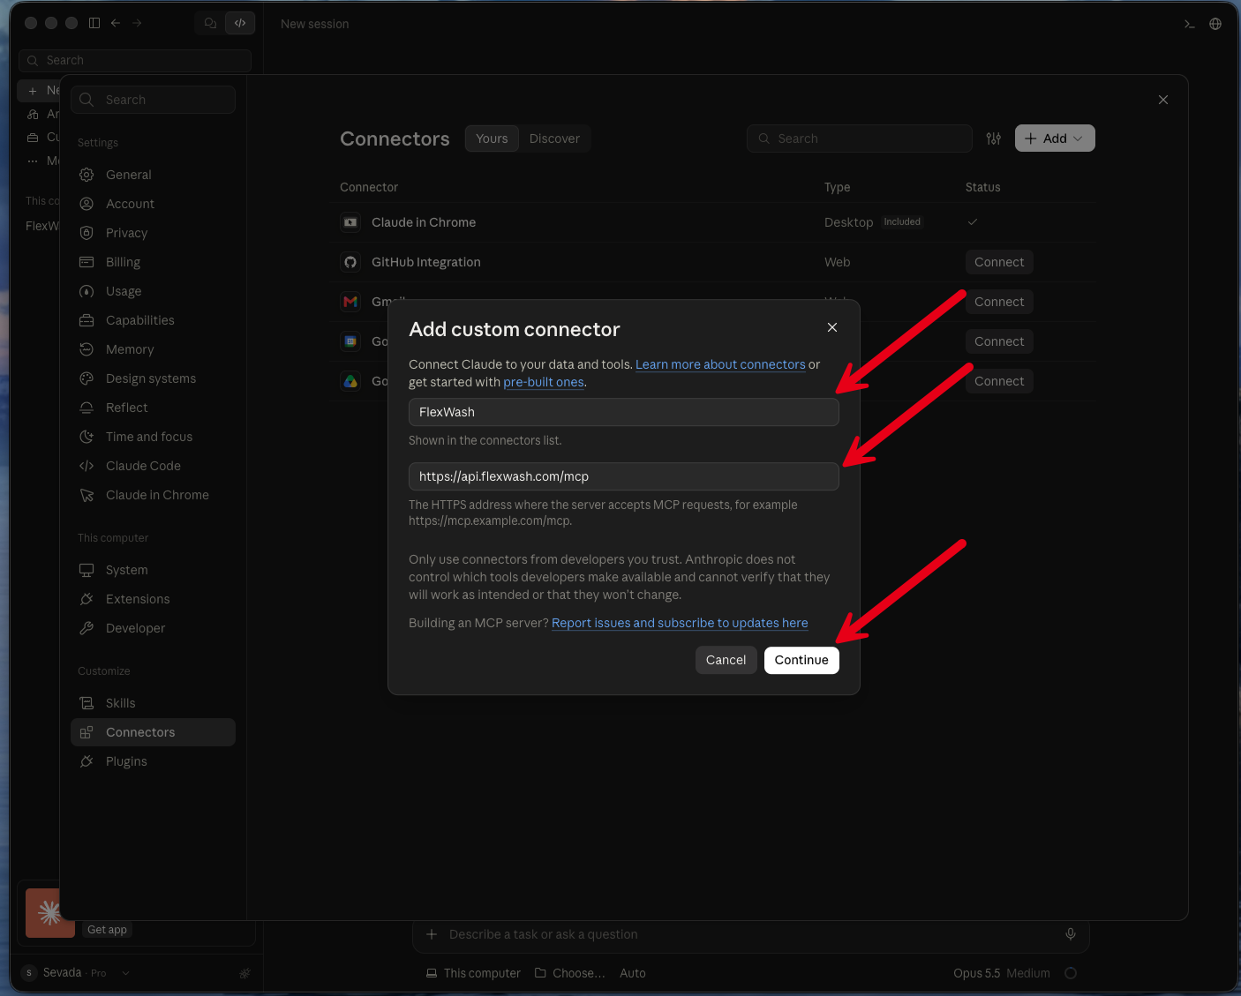Open the This computer location dropdown

tap(474, 973)
